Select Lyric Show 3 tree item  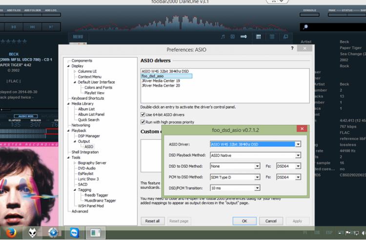(88, 179)
